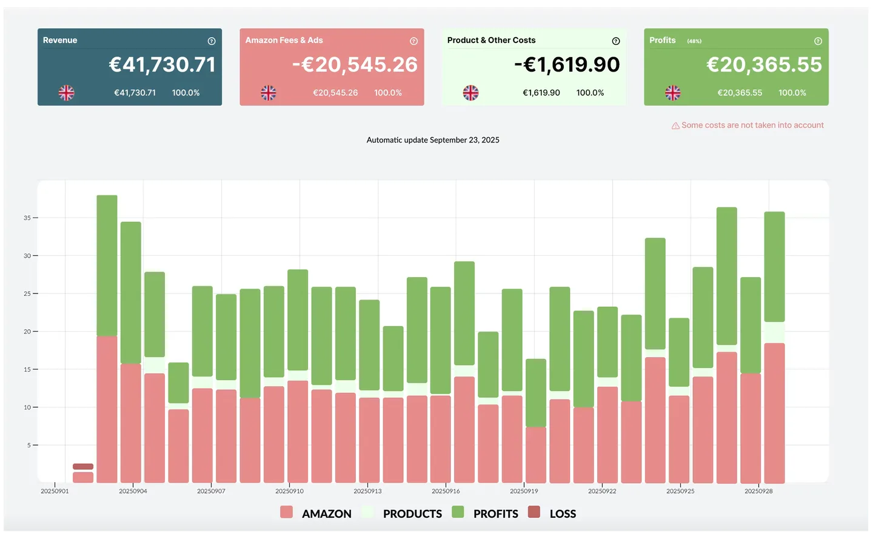
Task: Open help icon on Profits card
Action: point(818,41)
